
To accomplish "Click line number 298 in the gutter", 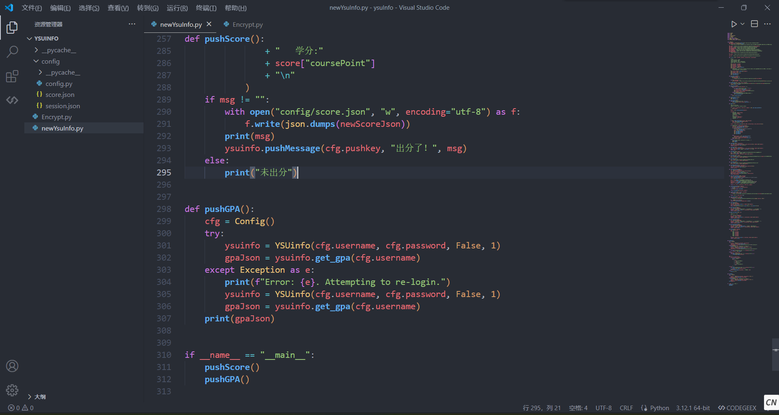I will pos(164,209).
